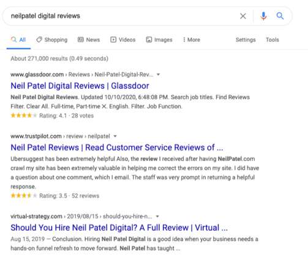Open search Settings
308x257 pixels.
click(x=246, y=40)
